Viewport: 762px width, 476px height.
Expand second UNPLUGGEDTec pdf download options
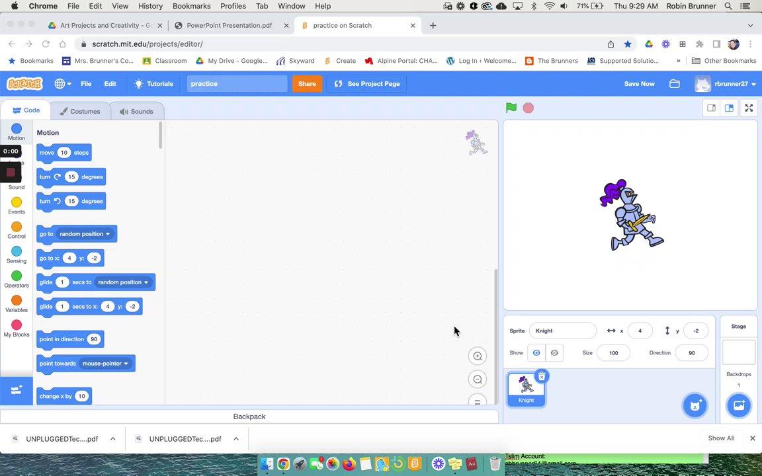pyautogui.click(x=236, y=438)
